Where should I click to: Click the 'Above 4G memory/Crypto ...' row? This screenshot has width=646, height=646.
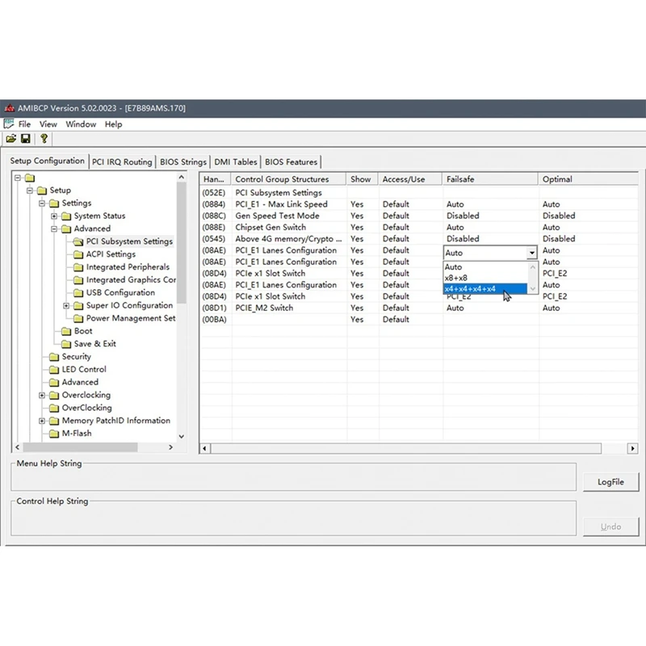(x=419, y=239)
